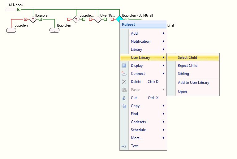Click the Copy pages icon
The height and width of the screenshot is (159, 237).
pos(124,106)
